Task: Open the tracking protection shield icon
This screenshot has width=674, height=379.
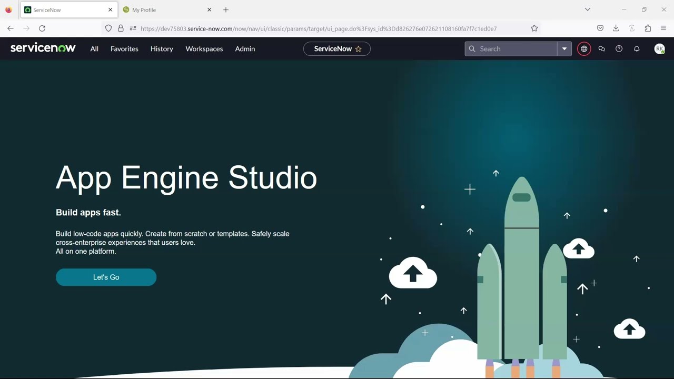Action: 108,28
